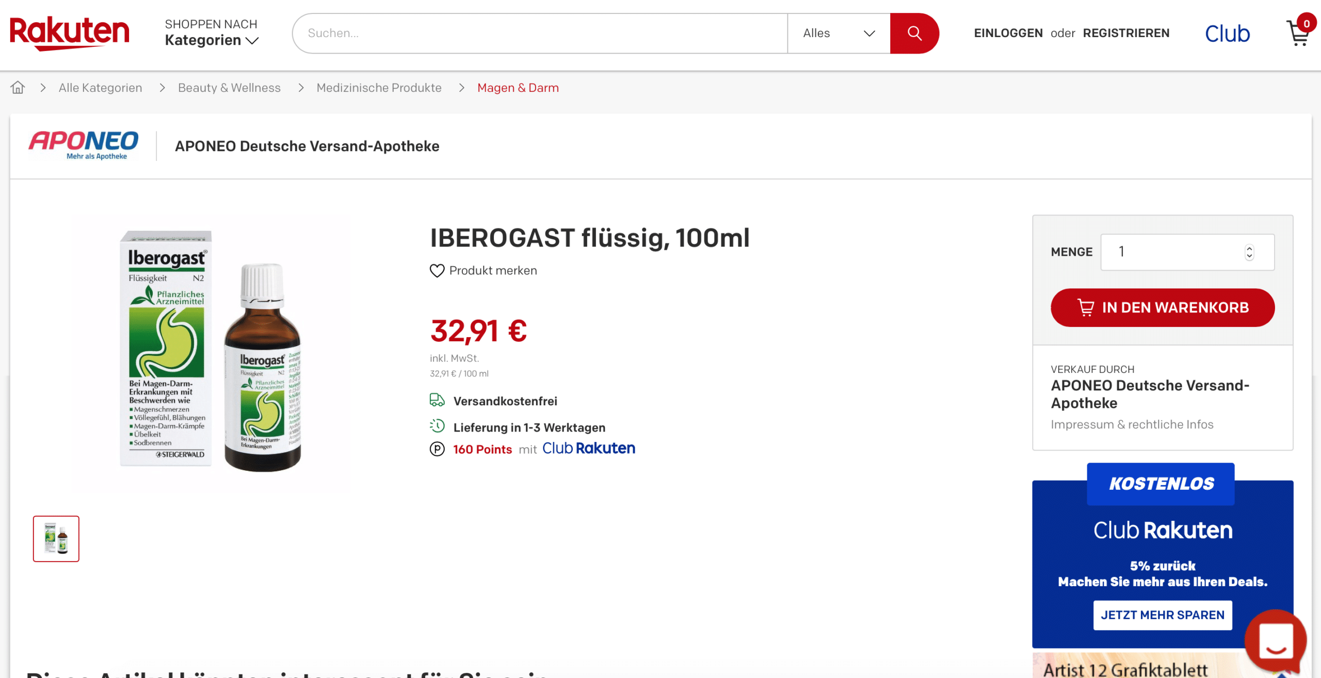The width and height of the screenshot is (1321, 678).
Task: Click Jetzt mehr sparen button
Action: (x=1163, y=615)
